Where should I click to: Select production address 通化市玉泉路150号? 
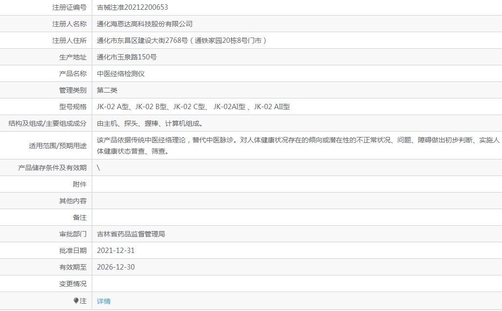127,57
